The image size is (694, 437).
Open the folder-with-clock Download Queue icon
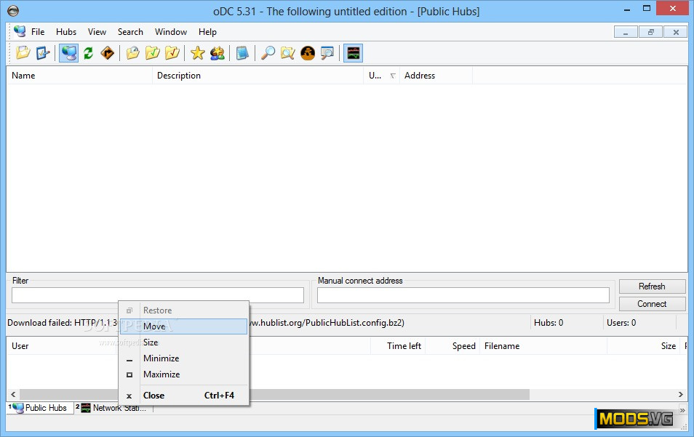(133, 52)
